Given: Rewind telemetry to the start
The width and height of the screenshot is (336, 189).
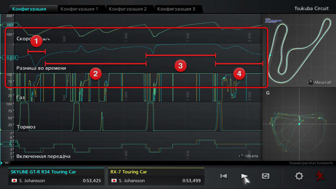Looking at the screenshot, I should pyautogui.click(x=224, y=176).
